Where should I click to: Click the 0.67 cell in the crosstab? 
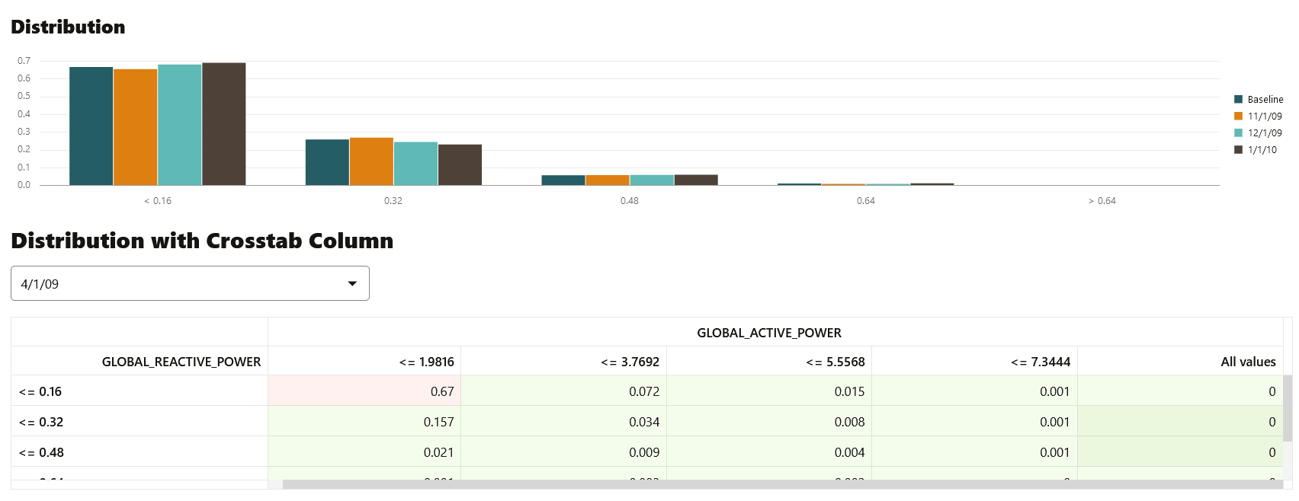(x=364, y=391)
